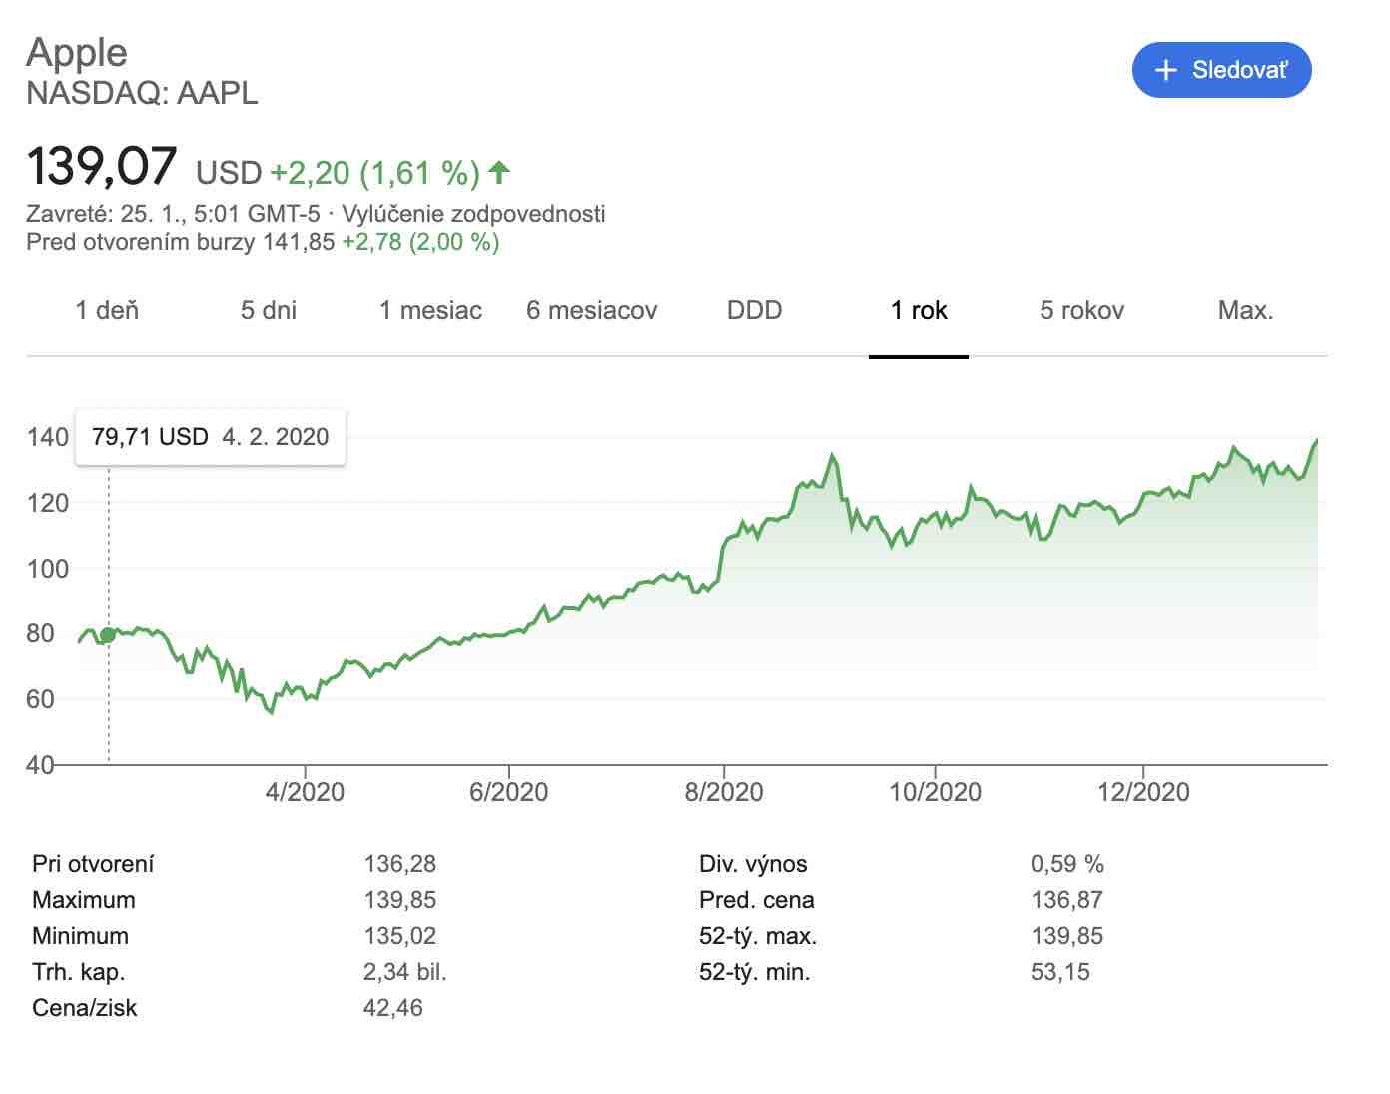
Task: Click the Pri otvorení label
Action: point(93,864)
